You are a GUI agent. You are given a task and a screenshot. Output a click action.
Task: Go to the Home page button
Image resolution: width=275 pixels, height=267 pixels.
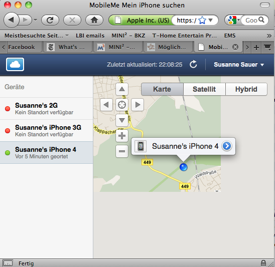click(94, 20)
